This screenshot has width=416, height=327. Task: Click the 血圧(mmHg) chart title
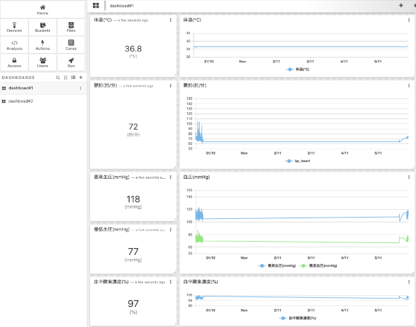coord(196,177)
